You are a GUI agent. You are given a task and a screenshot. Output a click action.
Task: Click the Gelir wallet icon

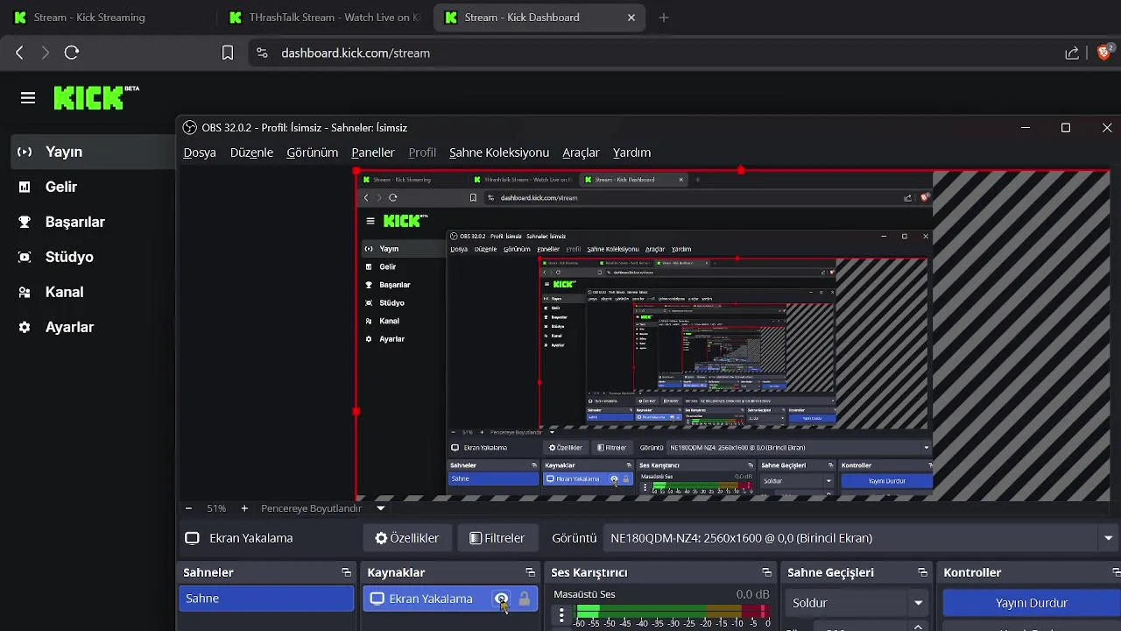tap(25, 187)
